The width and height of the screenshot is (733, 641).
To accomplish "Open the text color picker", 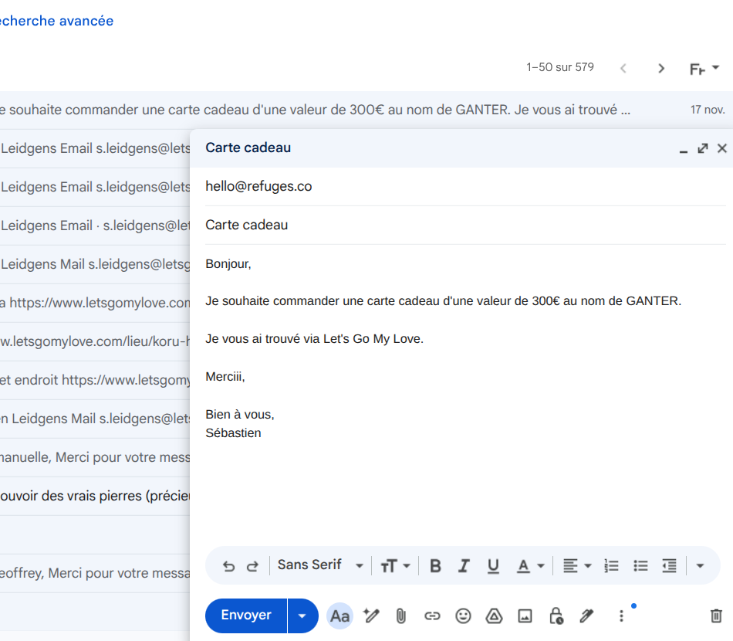I will coord(530,566).
